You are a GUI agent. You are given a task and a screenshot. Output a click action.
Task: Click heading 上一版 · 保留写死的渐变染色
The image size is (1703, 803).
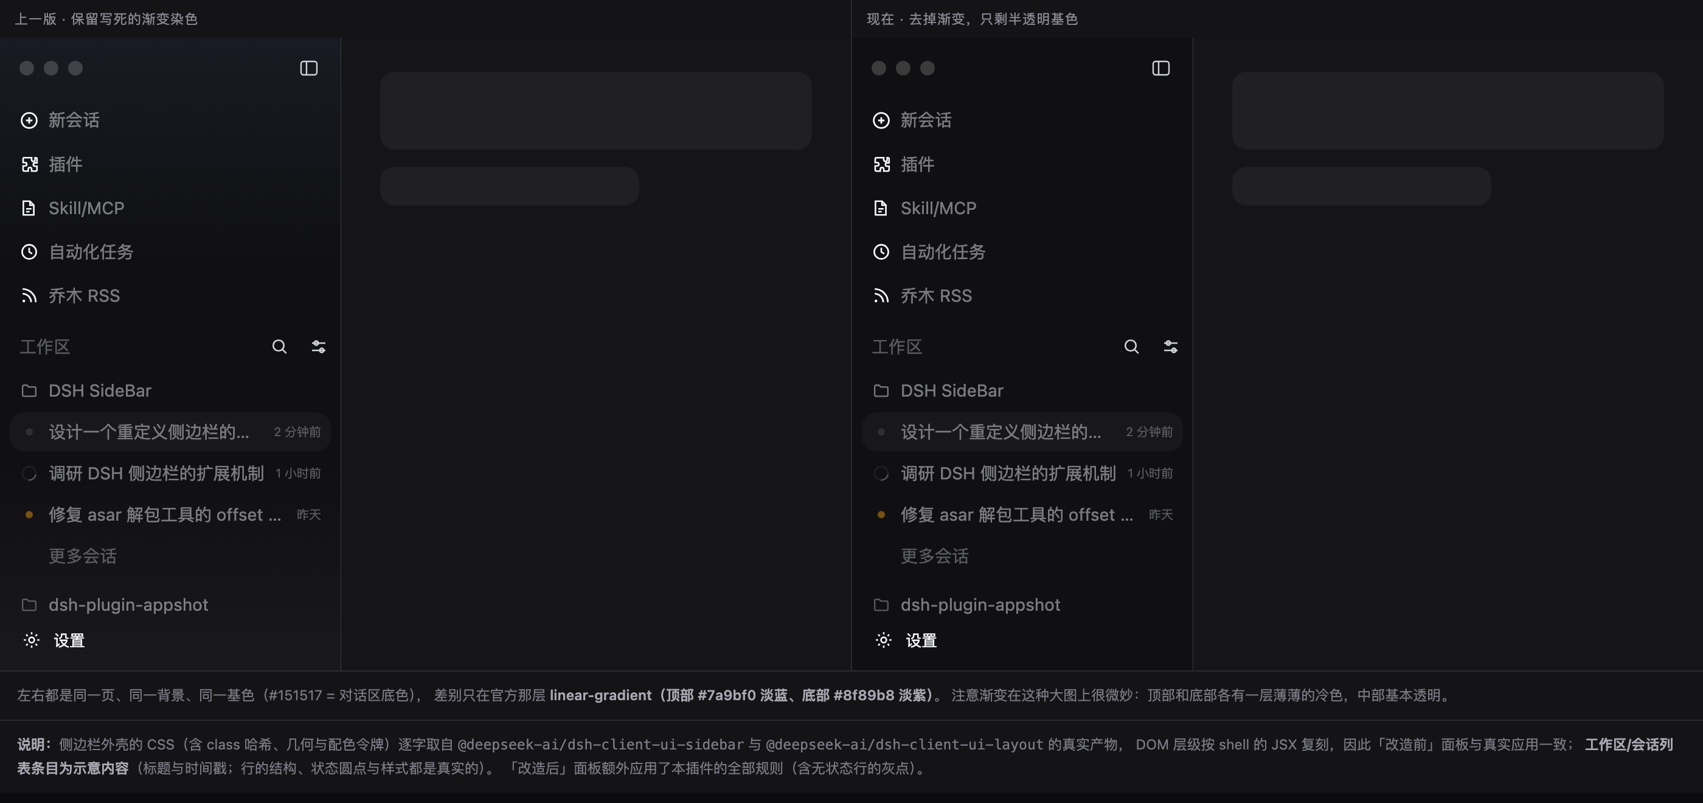click(106, 19)
